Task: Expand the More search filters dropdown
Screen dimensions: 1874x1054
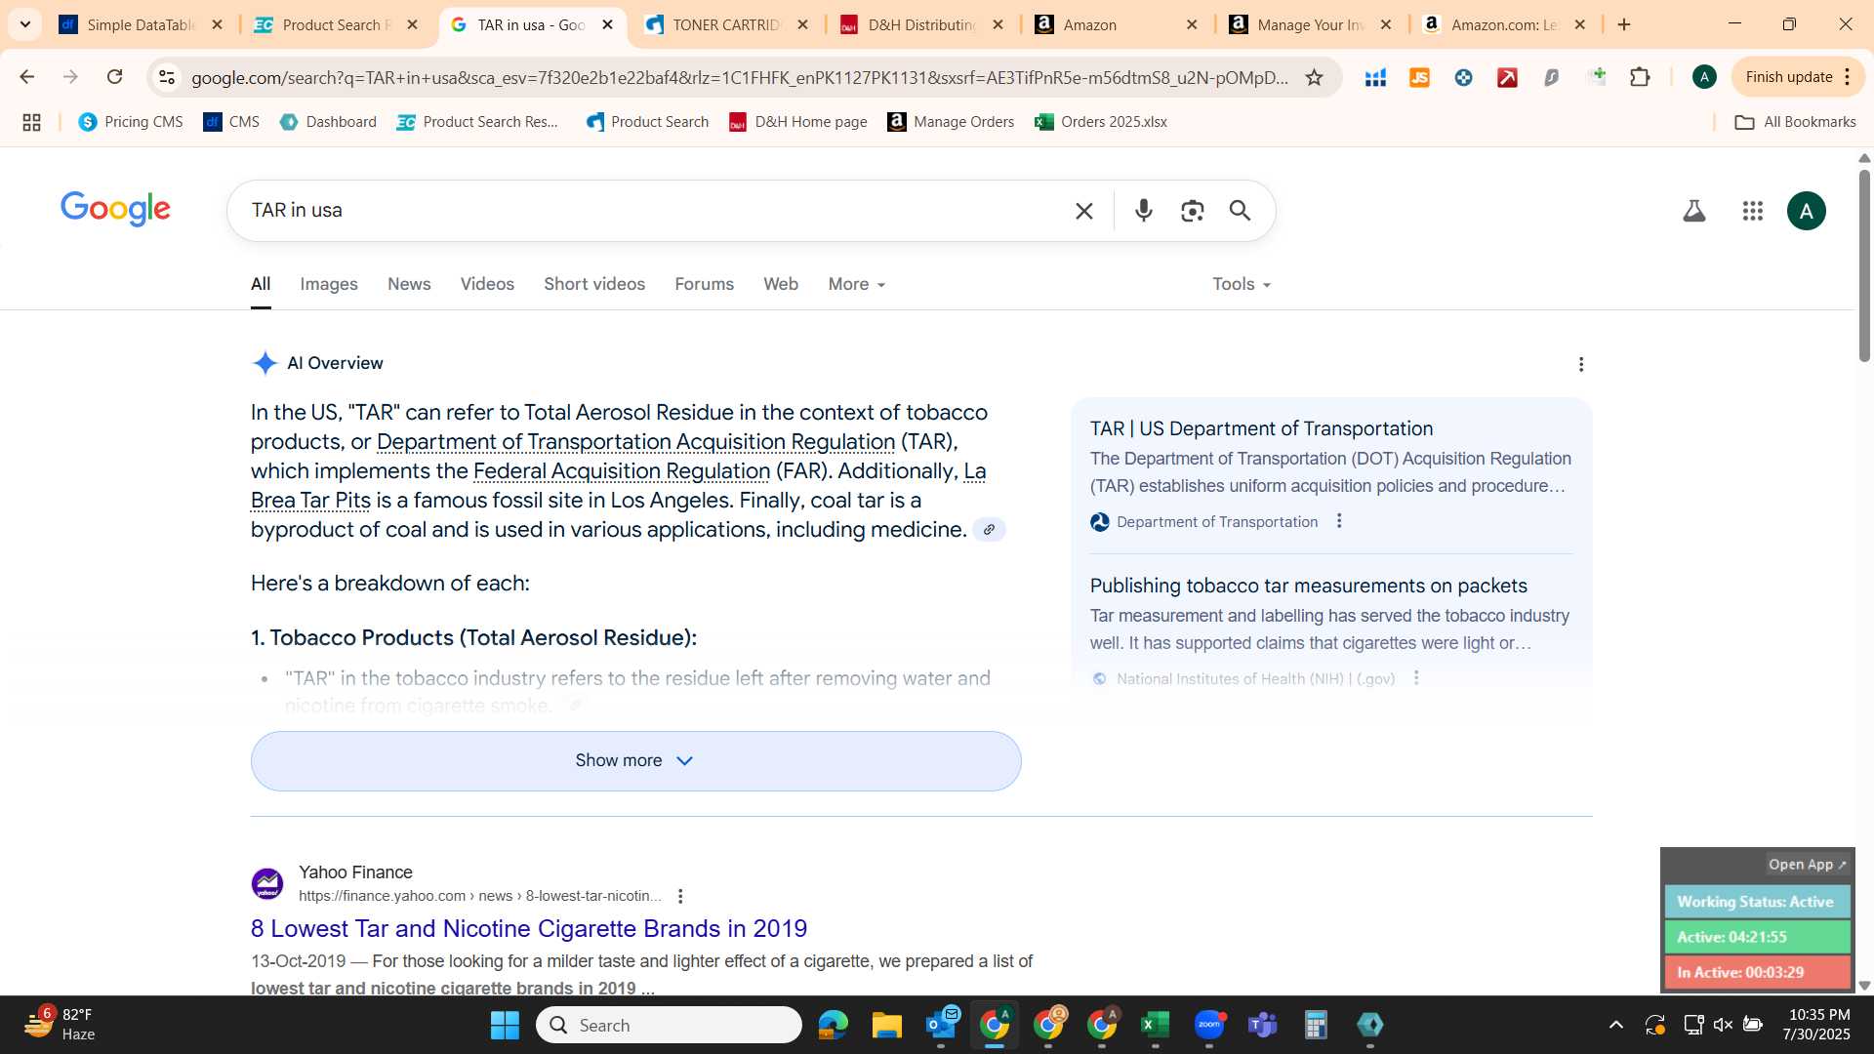Action: click(856, 284)
